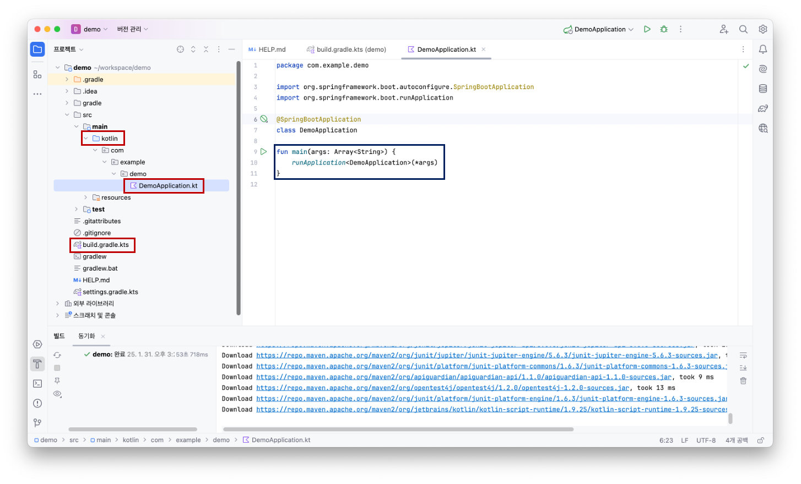Click the build output horizontal scrollbar
This screenshot has width=801, height=484.
pos(398,429)
